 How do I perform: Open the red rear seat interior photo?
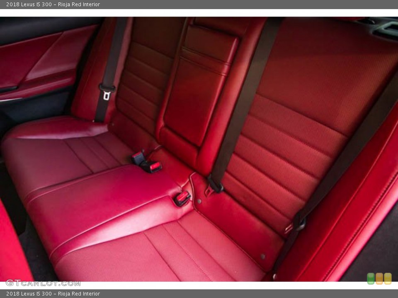click(x=199, y=149)
